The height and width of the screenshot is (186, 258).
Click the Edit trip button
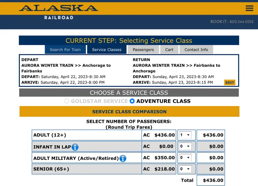pos(230,83)
